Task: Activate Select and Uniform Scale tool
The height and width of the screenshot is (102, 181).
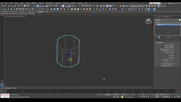Action: [44, 6]
